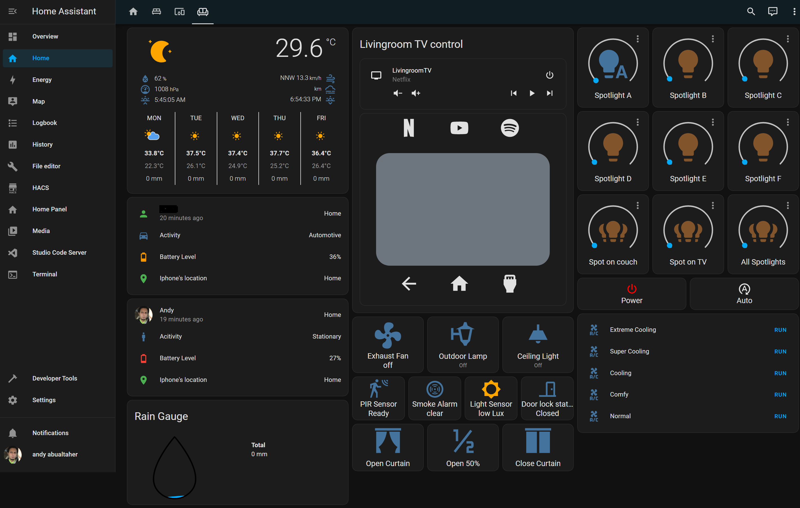Switch to the bedroom view tab
The width and height of the screenshot is (800, 508).
click(x=157, y=12)
